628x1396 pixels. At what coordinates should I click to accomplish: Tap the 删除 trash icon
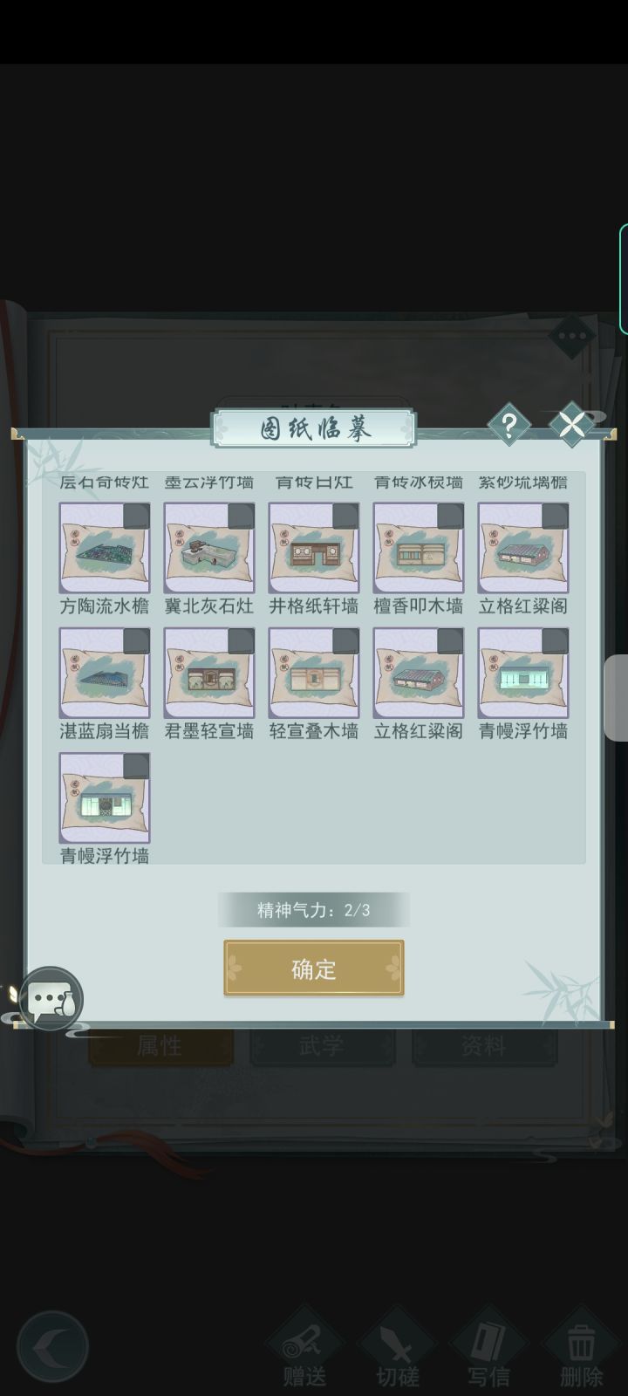[581, 1347]
